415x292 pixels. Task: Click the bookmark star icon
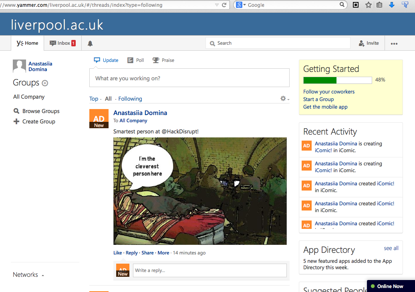pyautogui.click(x=368, y=5)
